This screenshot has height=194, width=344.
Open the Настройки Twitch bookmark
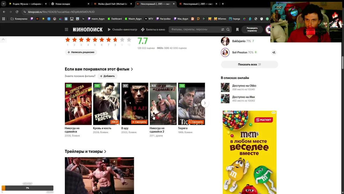tap(163, 19)
